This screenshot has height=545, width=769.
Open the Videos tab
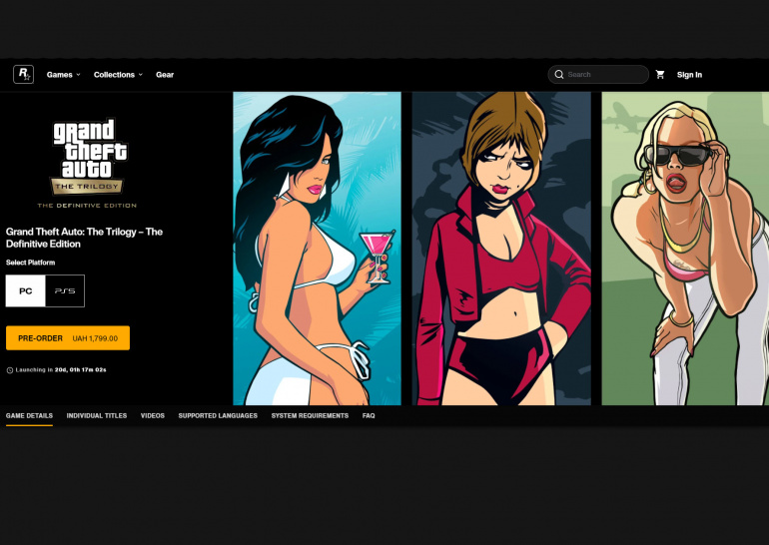click(153, 415)
